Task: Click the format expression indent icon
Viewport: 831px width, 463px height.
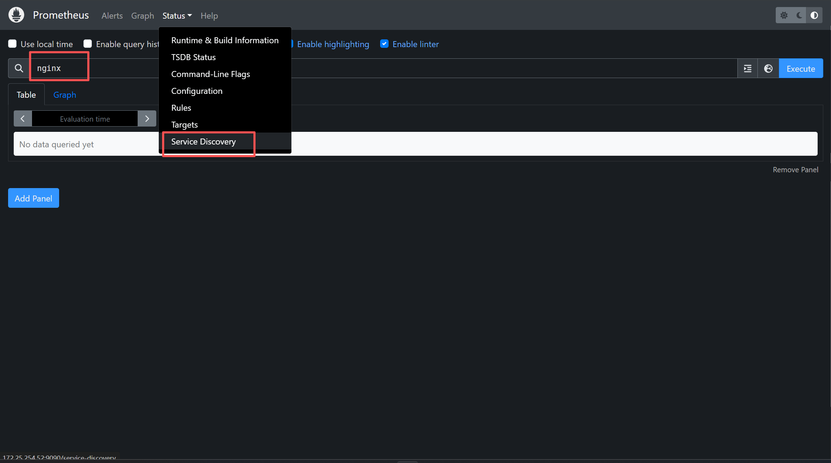Action: click(748, 68)
